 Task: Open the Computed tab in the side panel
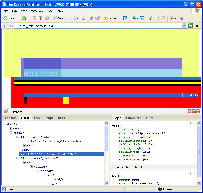click(134, 118)
